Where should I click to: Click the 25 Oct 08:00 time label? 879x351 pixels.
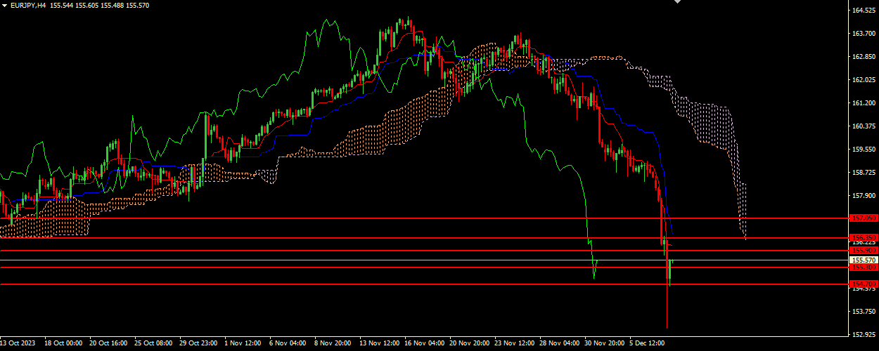pyautogui.click(x=153, y=344)
